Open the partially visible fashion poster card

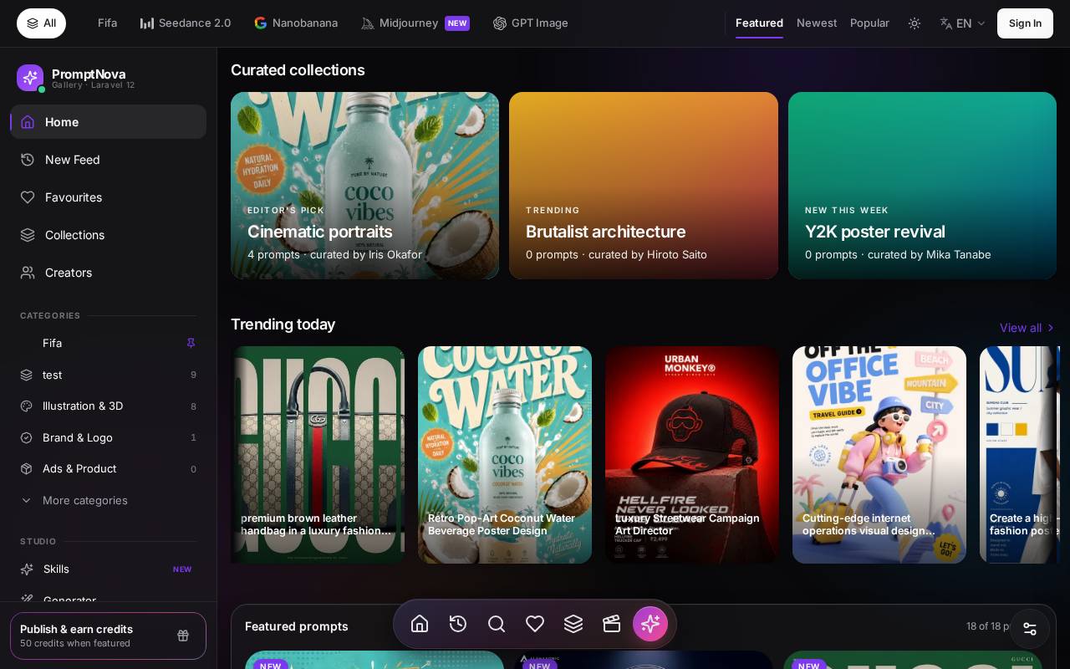point(1020,455)
